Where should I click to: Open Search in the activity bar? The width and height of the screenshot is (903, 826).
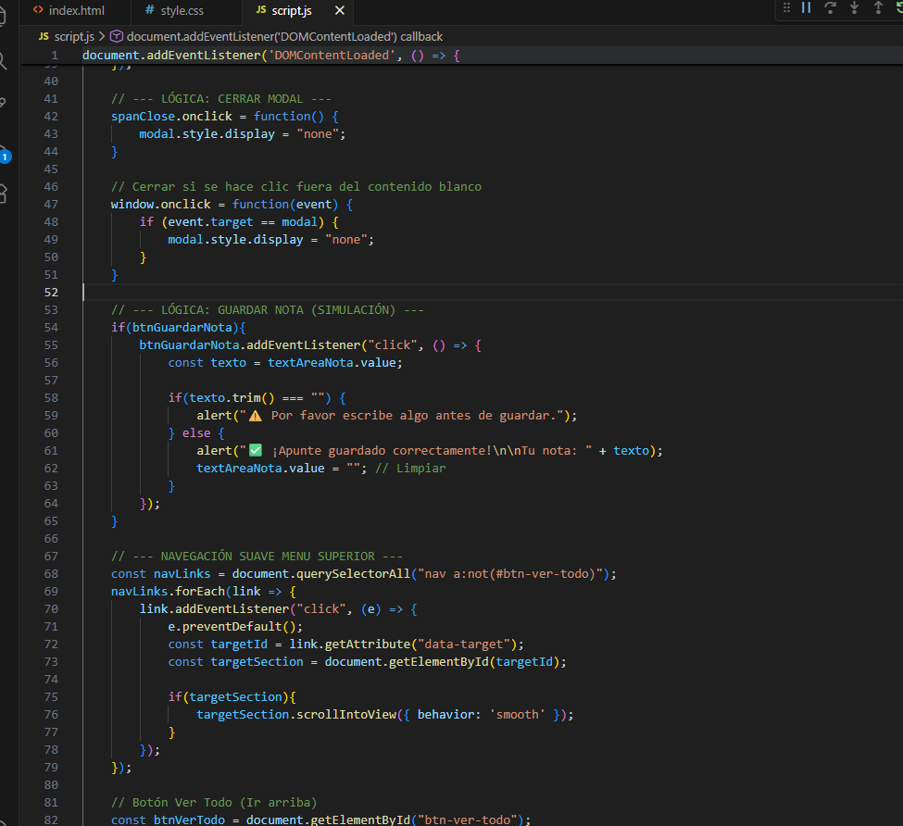pyautogui.click(x=3, y=61)
